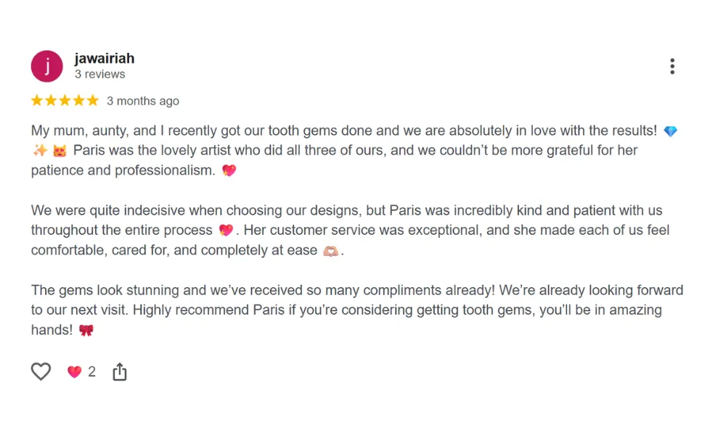Screen dimensions: 726x435
Task: Click the round pink 'j' profile avatar
Action: click(47, 67)
